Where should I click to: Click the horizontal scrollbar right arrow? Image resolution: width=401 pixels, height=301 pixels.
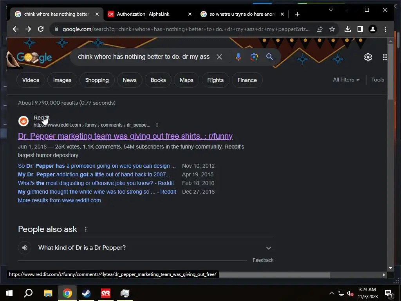tap(384, 275)
